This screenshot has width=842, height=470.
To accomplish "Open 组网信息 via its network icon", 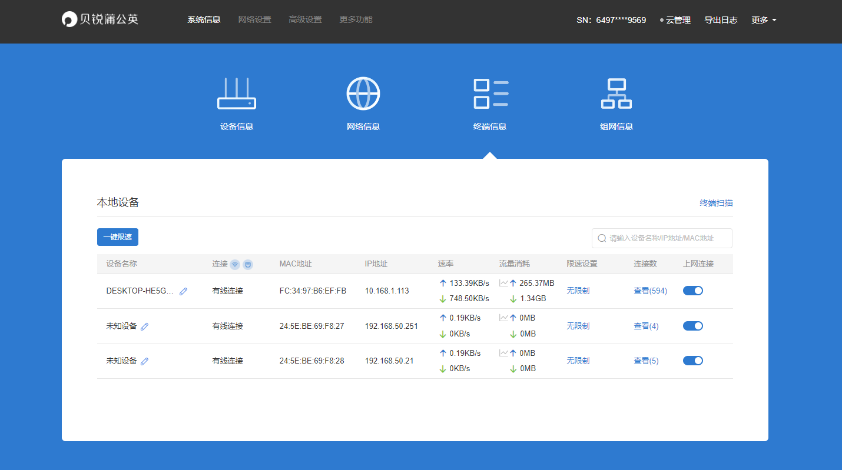I will pos(616,94).
